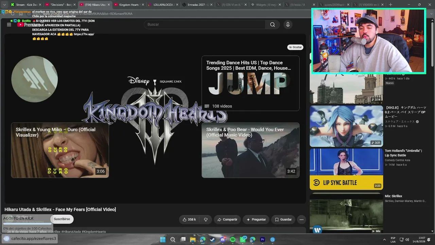The height and width of the screenshot is (245, 435).
Task: Open the Mix: Skrillex title link
Action: pyautogui.click(x=394, y=196)
